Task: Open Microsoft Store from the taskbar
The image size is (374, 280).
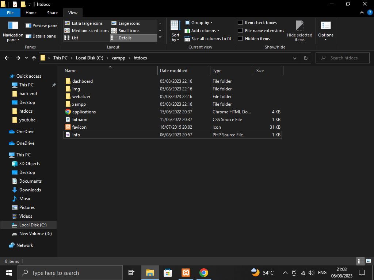Action: (168, 273)
